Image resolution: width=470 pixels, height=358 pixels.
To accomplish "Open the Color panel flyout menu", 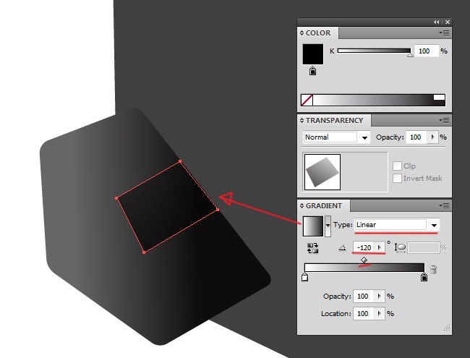I will coord(444,33).
